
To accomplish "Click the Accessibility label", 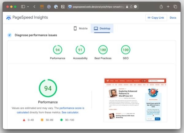I will click(80, 58).
